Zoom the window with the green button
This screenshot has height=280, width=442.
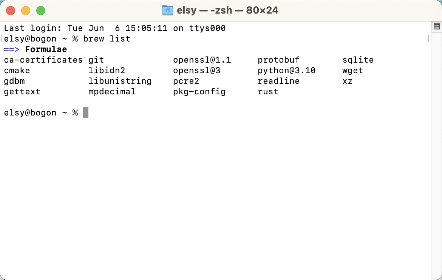pyautogui.click(x=41, y=11)
